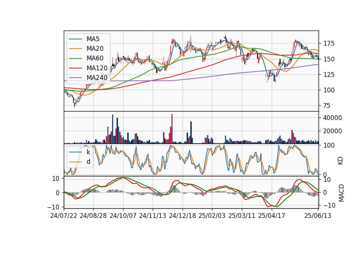
Task: Click the 150 price axis label
Action: coord(329,59)
